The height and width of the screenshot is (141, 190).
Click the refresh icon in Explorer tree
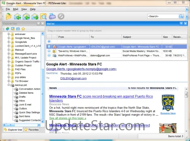click(x=7, y=29)
